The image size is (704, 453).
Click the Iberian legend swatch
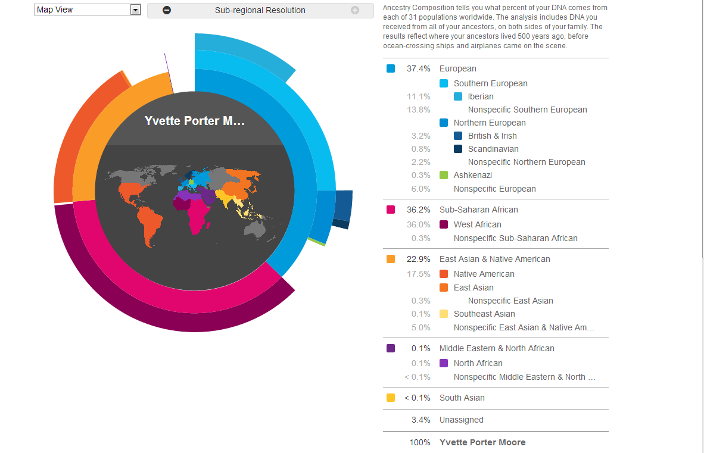[x=457, y=96]
